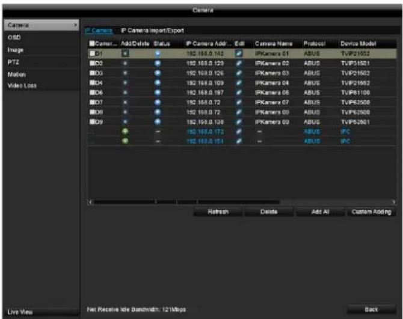Add the camera at 192.168.0.172 with green plus
This screenshot has width=403, height=319.
[125, 132]
